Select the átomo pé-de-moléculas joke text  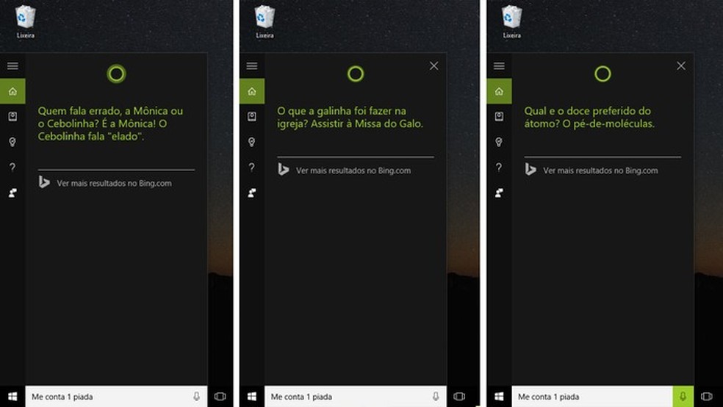589,117
